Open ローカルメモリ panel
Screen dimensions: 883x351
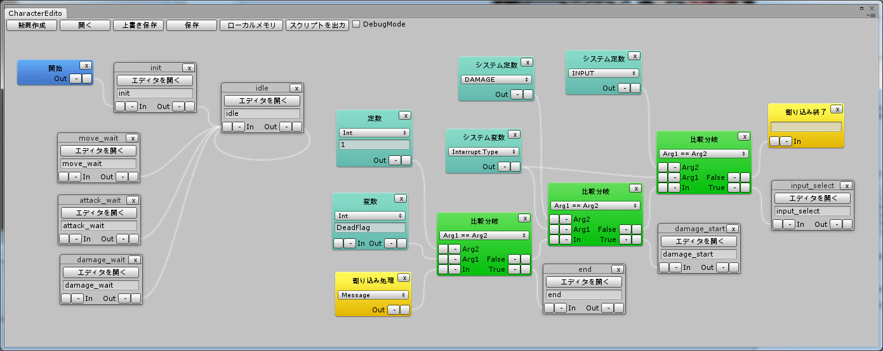251,25
